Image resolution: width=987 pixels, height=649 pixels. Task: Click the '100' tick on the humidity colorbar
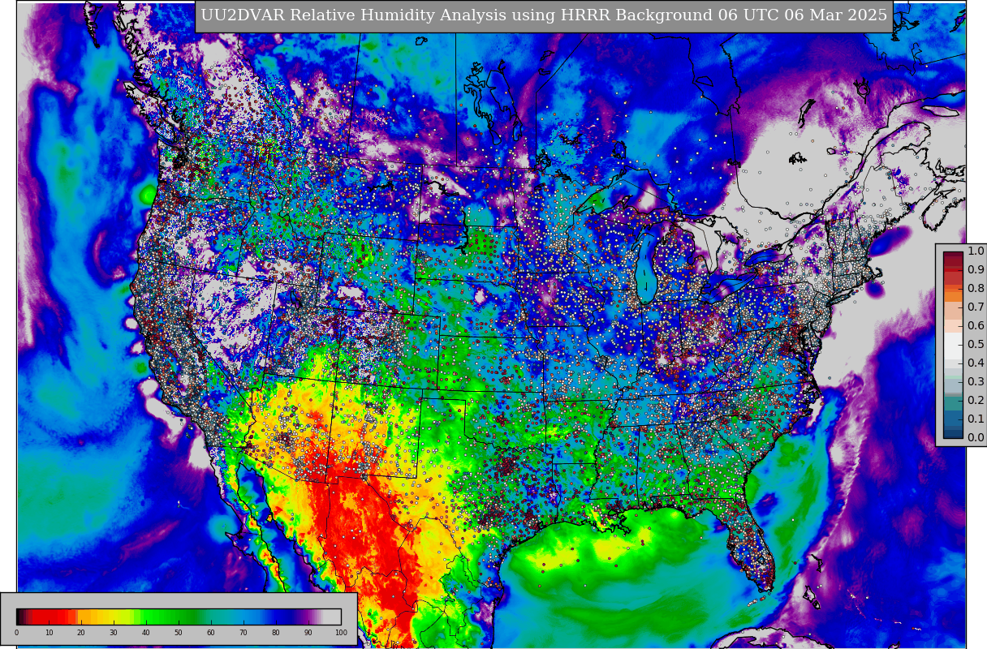pyautogui.click(x=341, y=633)
